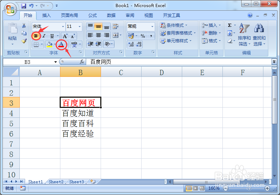Decrease decimal places
This screenshot has width=280, height=195.
click(x=139, y=44)
